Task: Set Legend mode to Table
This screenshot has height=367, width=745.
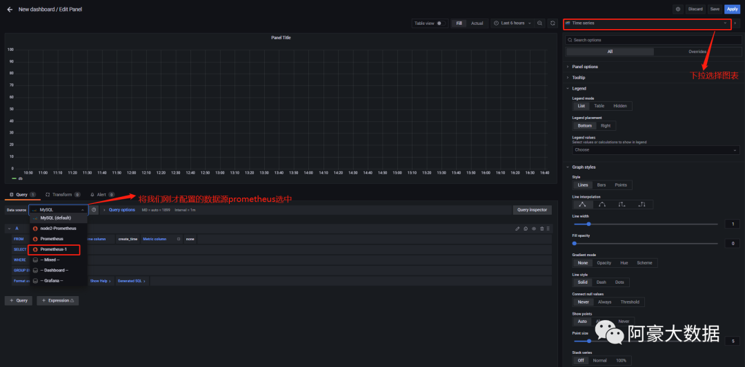Action: [599, 106]
